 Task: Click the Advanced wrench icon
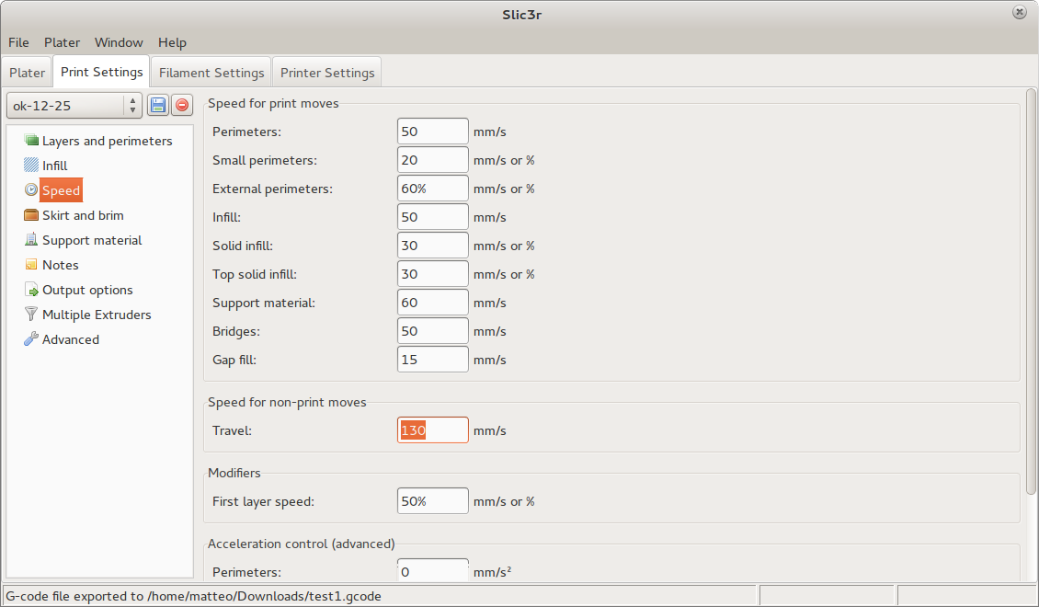(31, 339)
